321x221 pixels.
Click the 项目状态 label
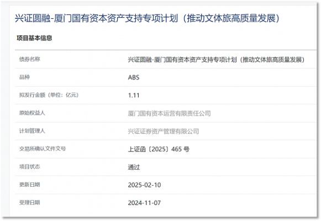30,166
